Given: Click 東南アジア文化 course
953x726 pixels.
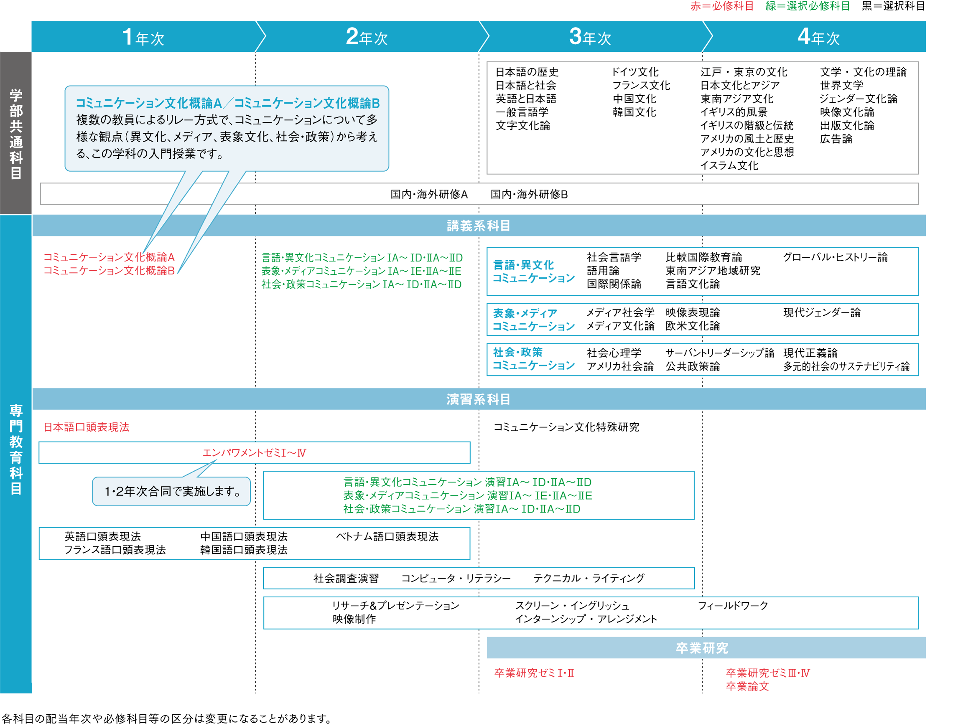Looking at the screenshot, I should [737, 99].
